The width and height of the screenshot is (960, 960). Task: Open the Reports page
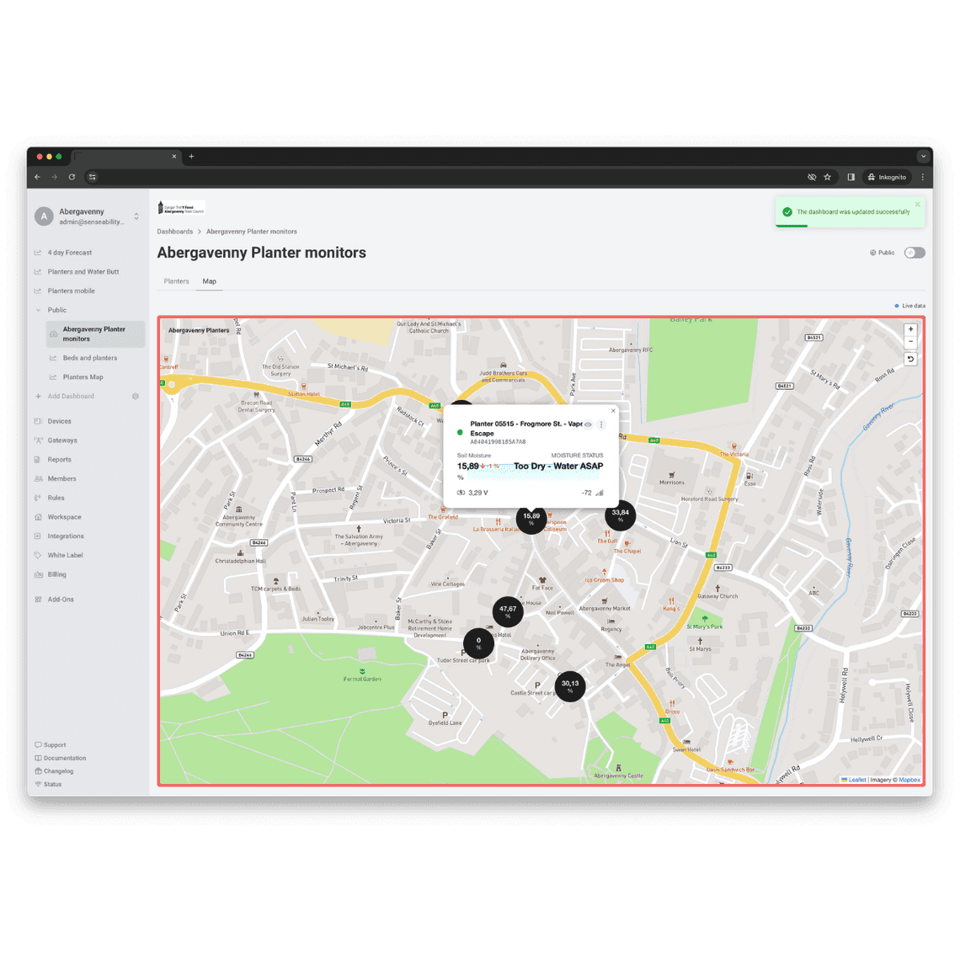pos(60,459)
